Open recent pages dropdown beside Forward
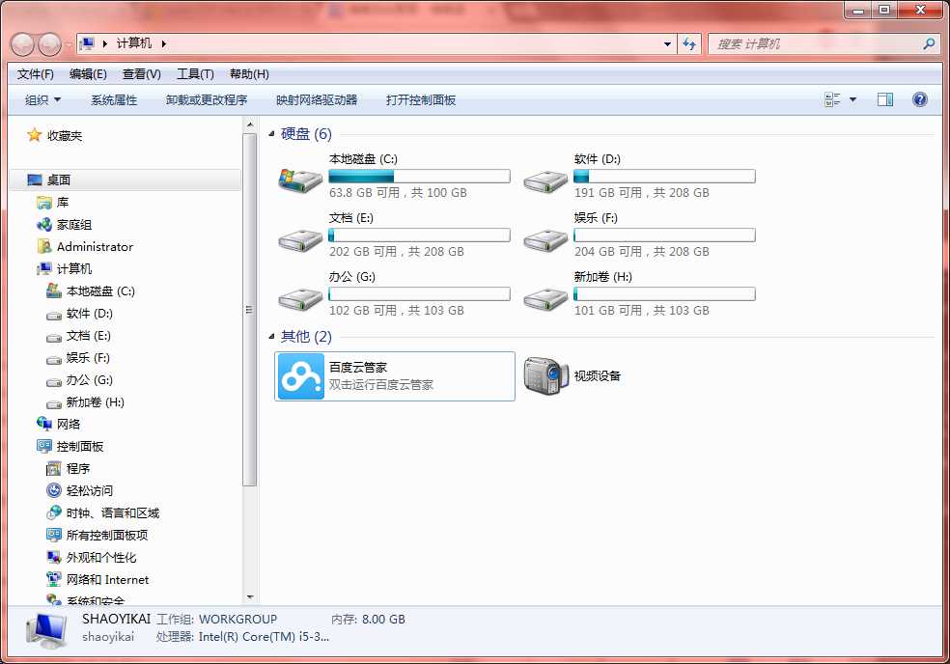950x664 pixels. coord(69,44)
